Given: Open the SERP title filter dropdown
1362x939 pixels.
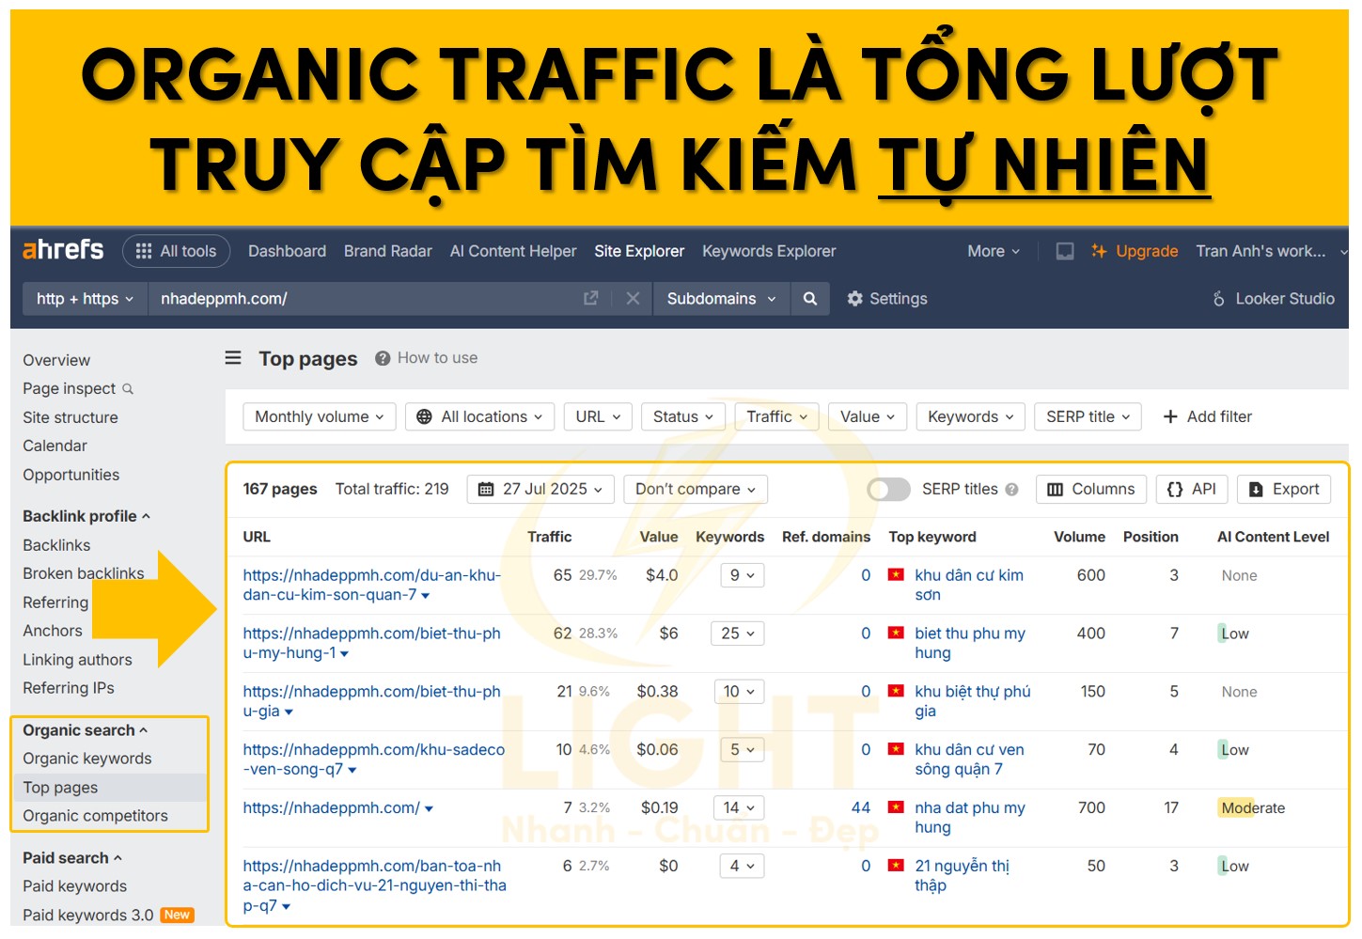Looking at the screenshot, I should point(1088,416).
